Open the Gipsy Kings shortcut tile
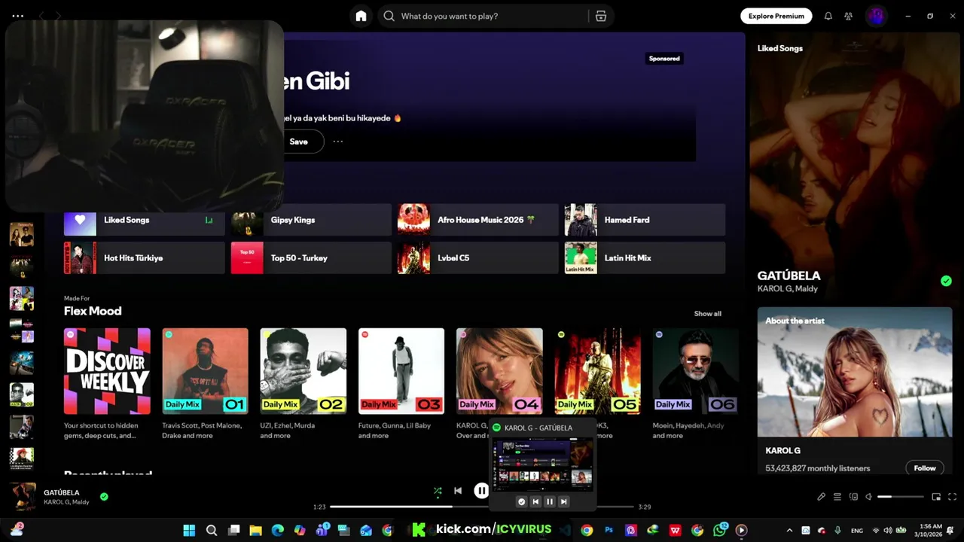 pos(311,220)
